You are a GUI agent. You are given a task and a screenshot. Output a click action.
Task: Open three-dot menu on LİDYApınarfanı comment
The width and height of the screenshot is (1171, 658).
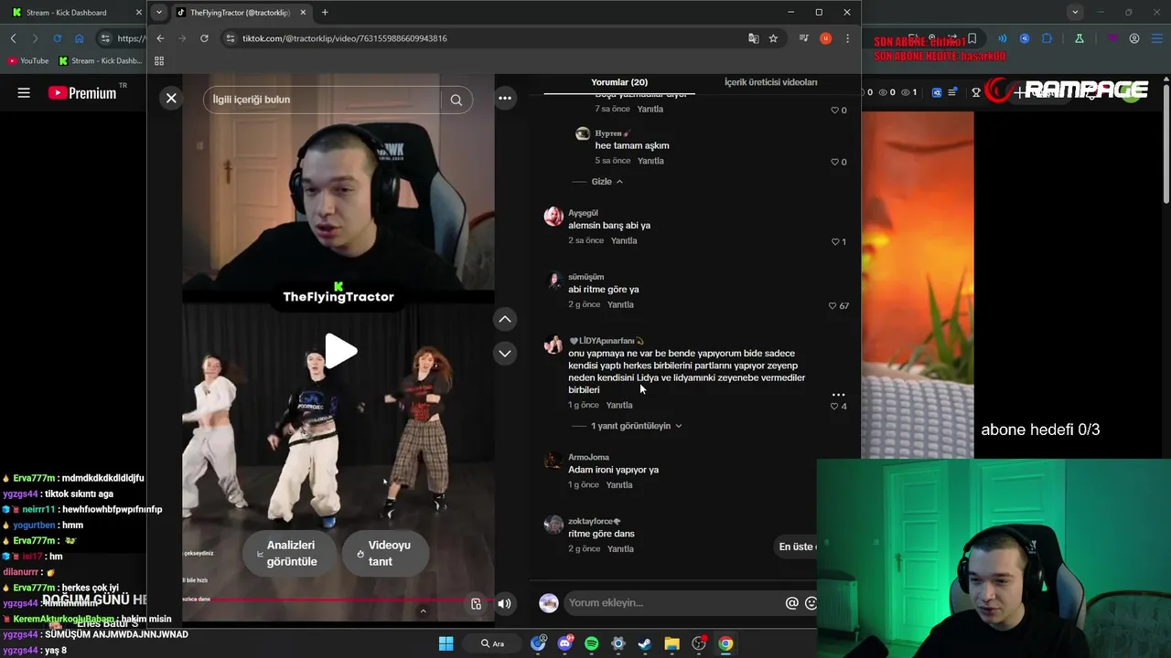[838, 395]
